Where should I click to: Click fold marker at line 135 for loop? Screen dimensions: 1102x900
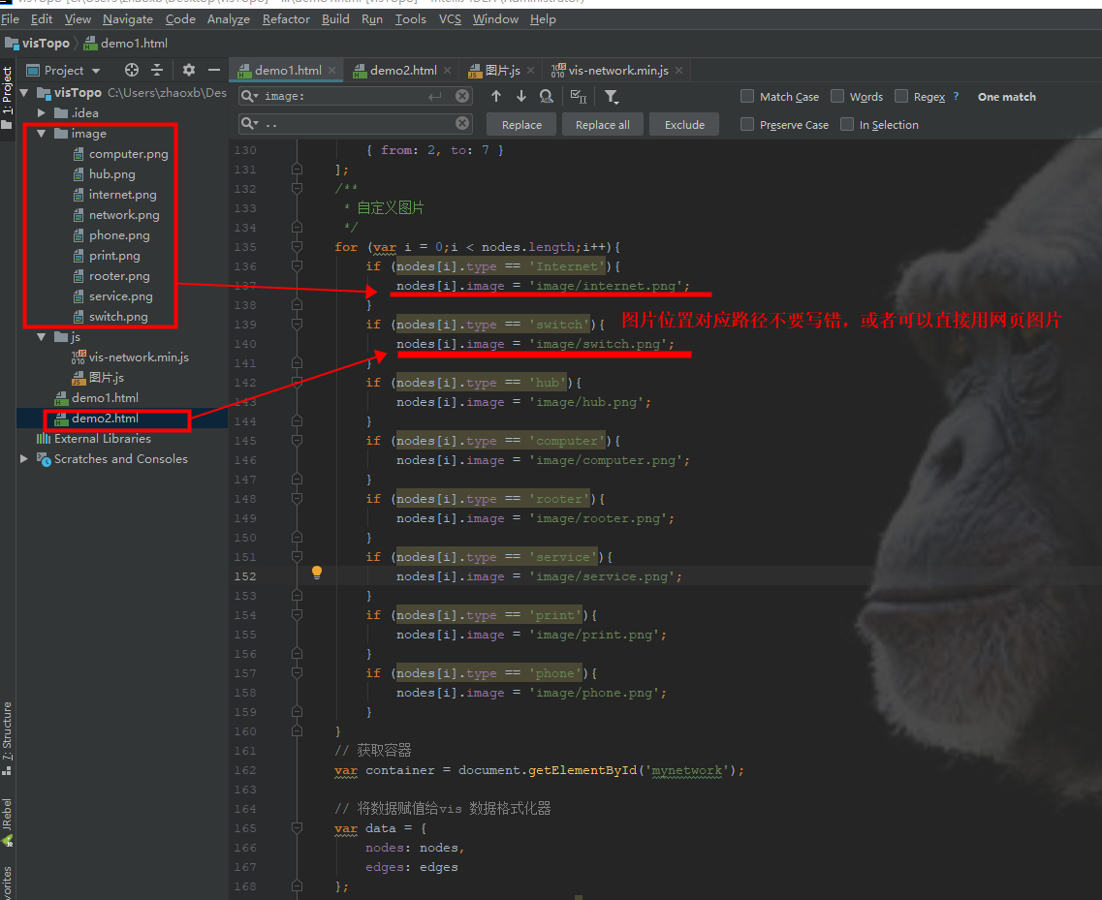(297, 247)
